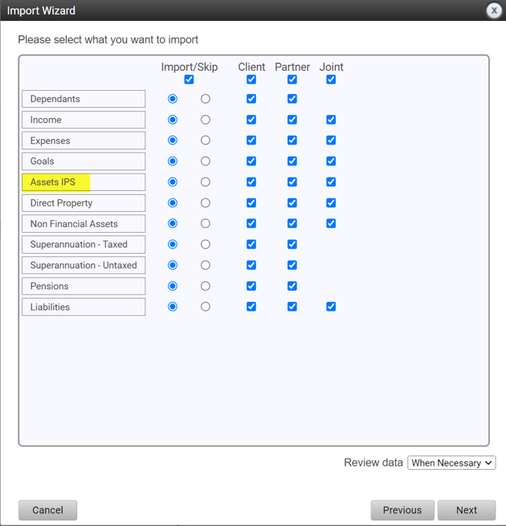Viewport: 506px width, 526px height.
Task: Click the Previous button
Action: 402,510
